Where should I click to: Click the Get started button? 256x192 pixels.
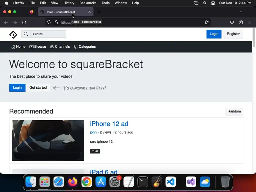[x=38, y=88]
